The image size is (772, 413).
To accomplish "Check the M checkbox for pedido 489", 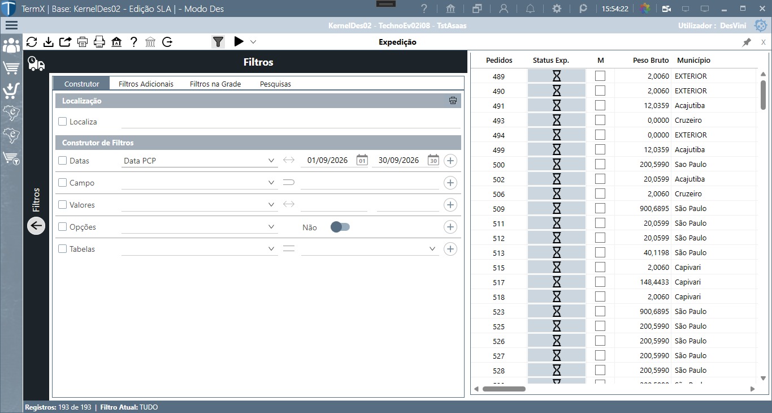I will click(x=600, y=76).
